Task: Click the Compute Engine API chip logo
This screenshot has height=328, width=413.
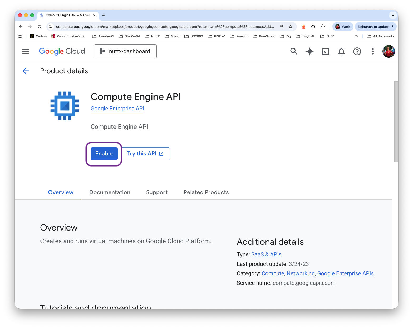Action: click(65, 106)
